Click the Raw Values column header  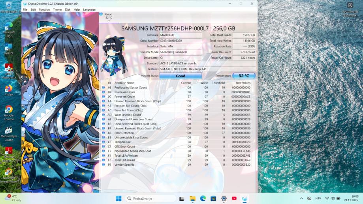(x=243, y=83)
